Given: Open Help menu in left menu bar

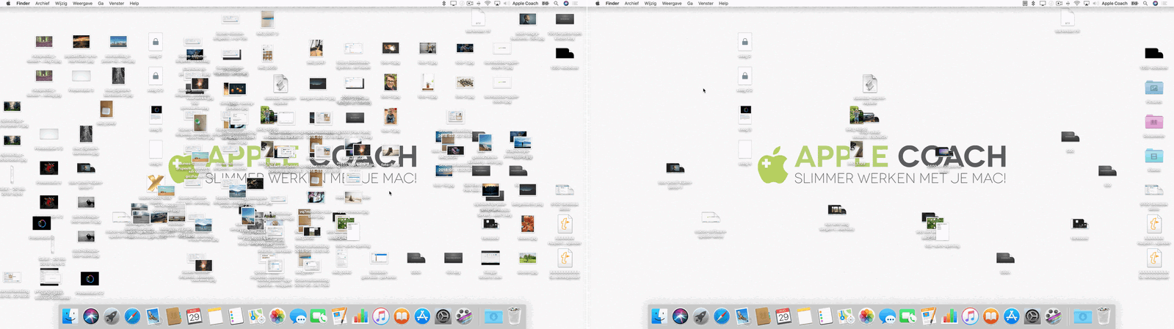Looking at the screenshot, I should click(x=134, y=3).
